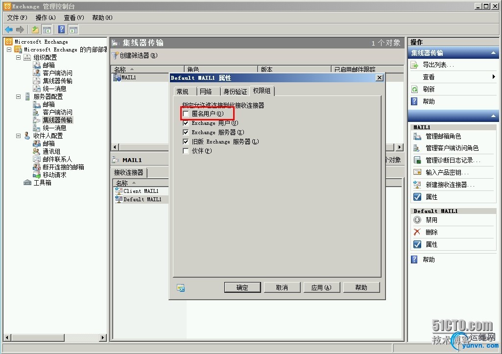Uncheck the 旧版 Exchange 服务器 checkbox
This screenshot has height=354, width=502.
(x=186, y=142)
